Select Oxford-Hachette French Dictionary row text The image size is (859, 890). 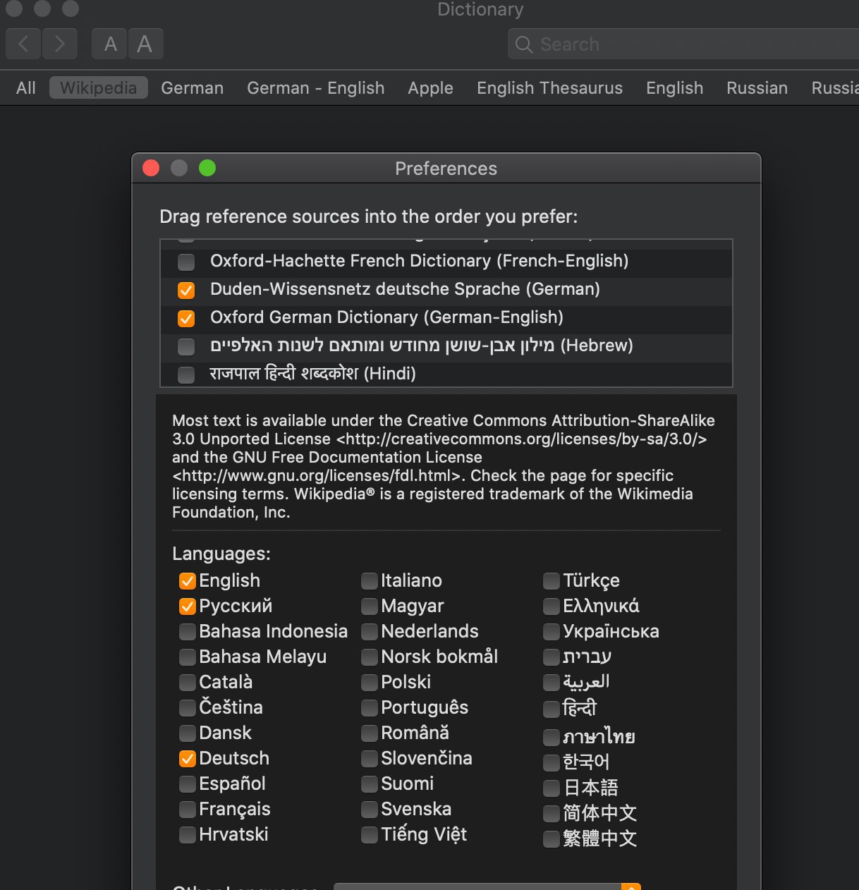click(419, 261)
